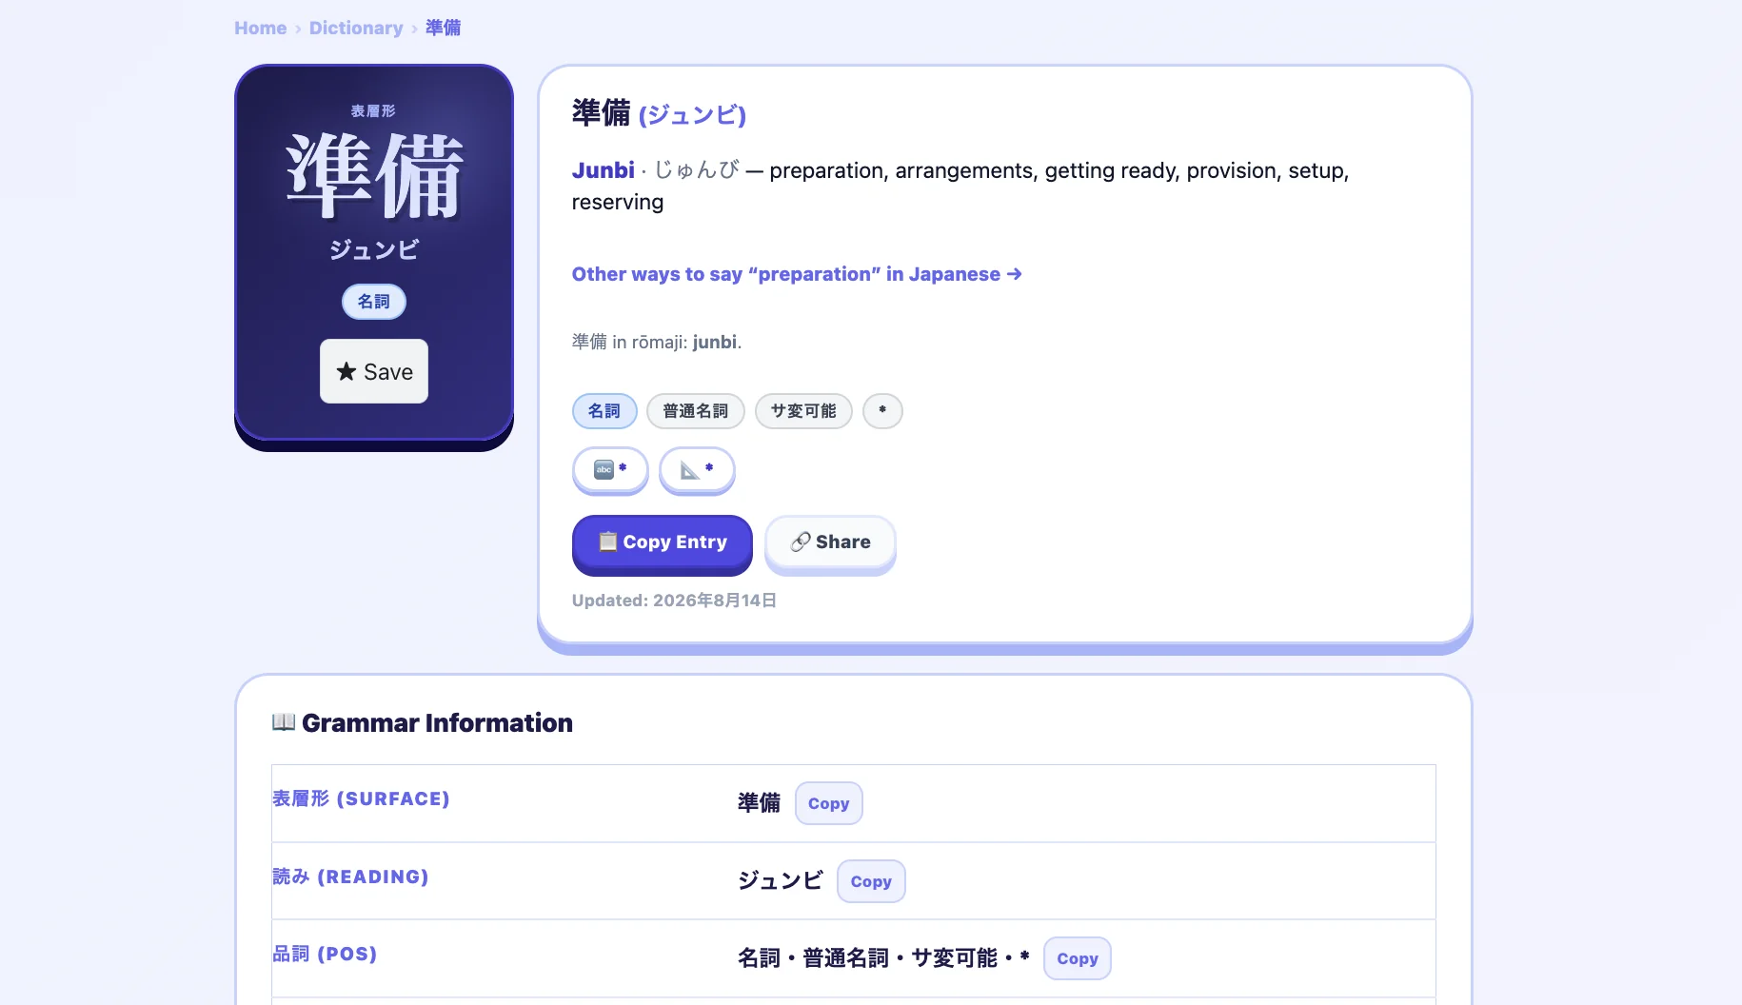Select the サ変可能 tag pill

click(803, 411)
